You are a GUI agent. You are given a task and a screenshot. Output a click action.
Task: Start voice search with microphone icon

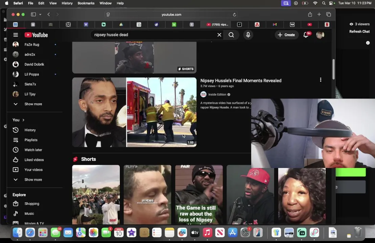click(248, 35)
